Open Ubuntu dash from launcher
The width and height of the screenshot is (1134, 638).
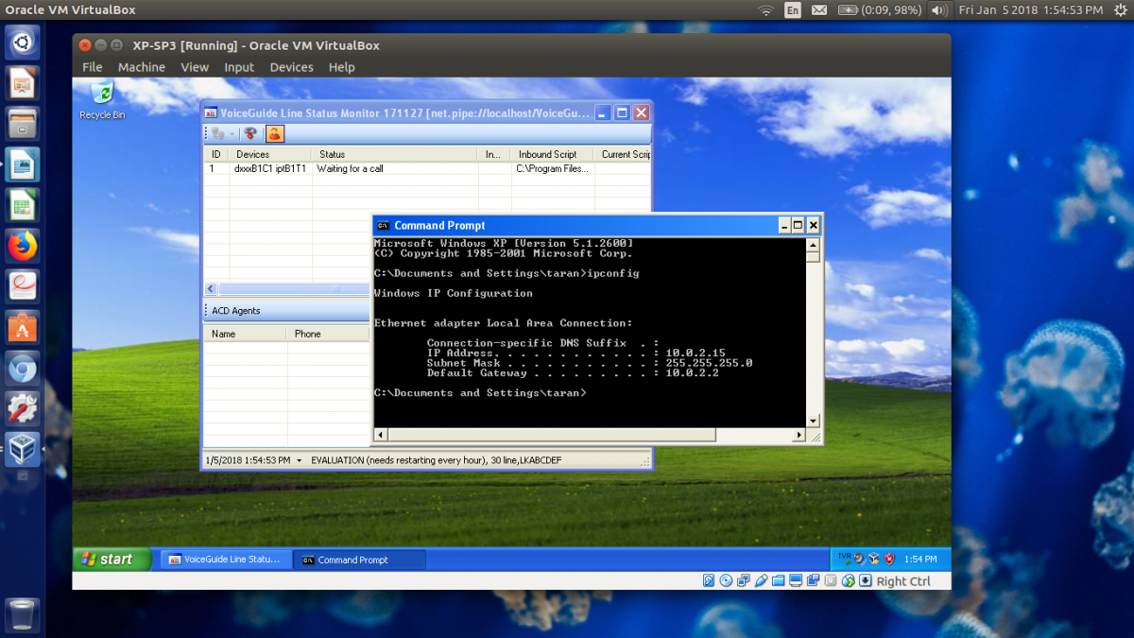coord(23,42)
